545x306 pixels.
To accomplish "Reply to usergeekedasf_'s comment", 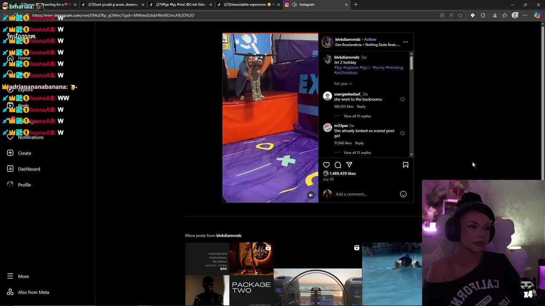I will (361, 107).
